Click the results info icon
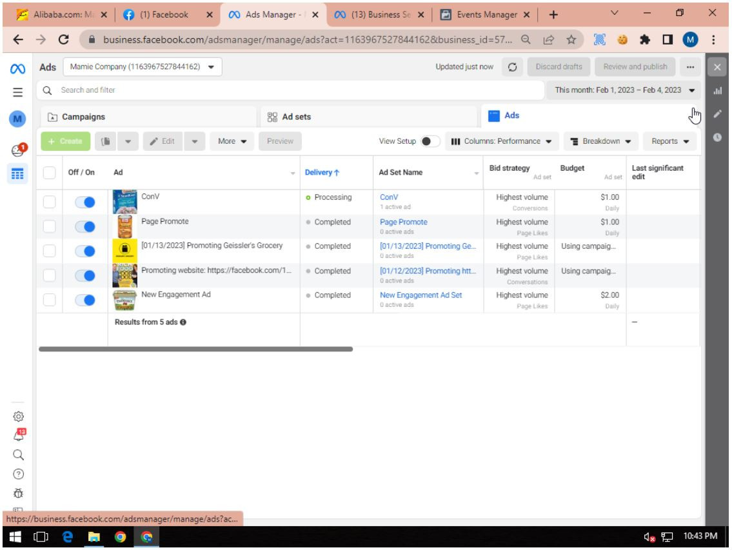This screenshot has height=550, width=732. click(183, 322)
